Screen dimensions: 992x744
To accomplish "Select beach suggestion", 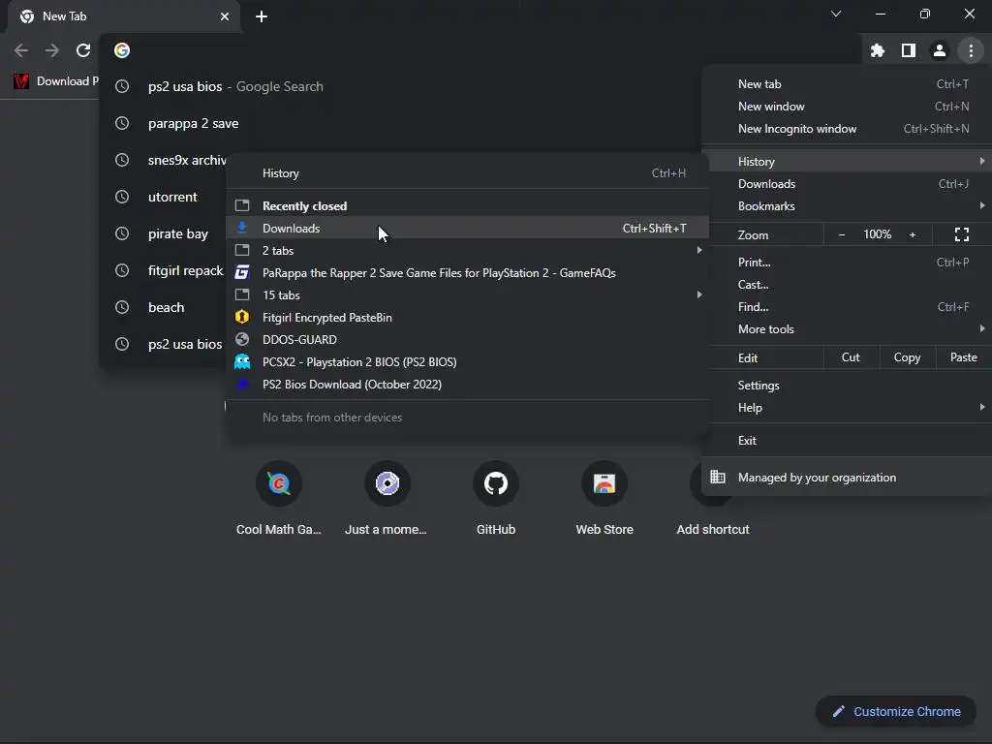I will point(164,307).
